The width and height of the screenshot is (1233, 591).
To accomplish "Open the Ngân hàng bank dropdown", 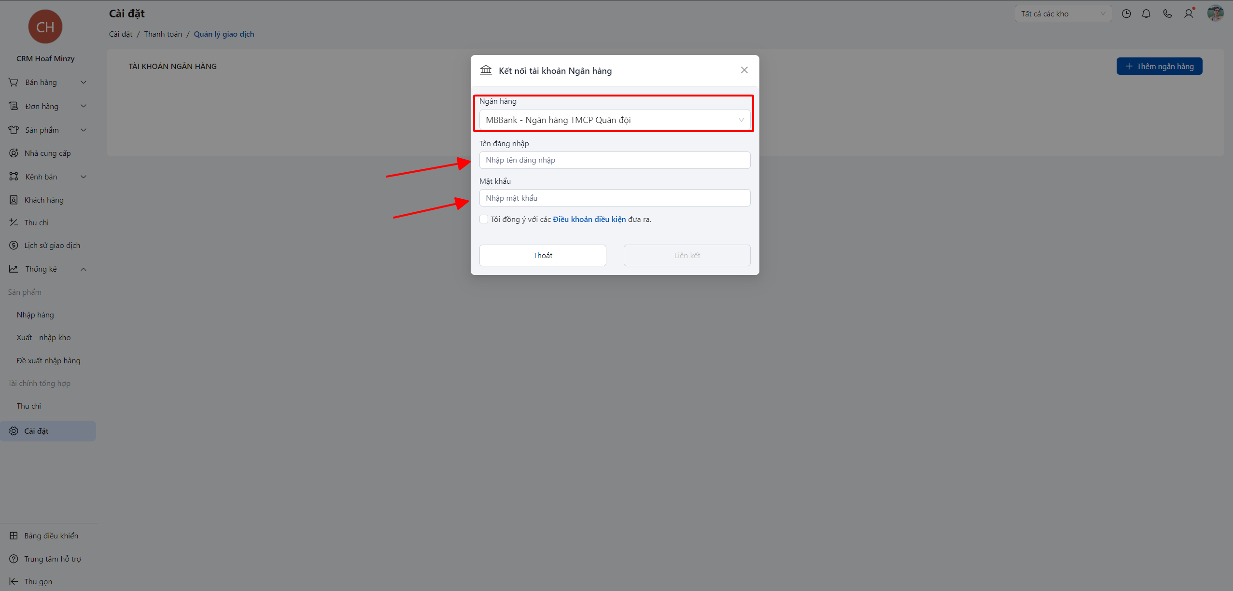I will click(x=614, y=120).
